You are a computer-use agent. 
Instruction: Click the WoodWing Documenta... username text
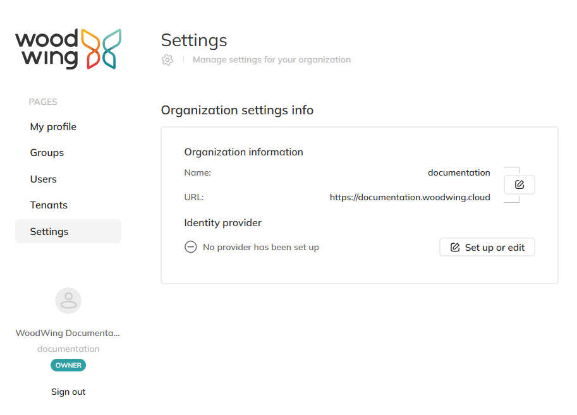point(67,333)
